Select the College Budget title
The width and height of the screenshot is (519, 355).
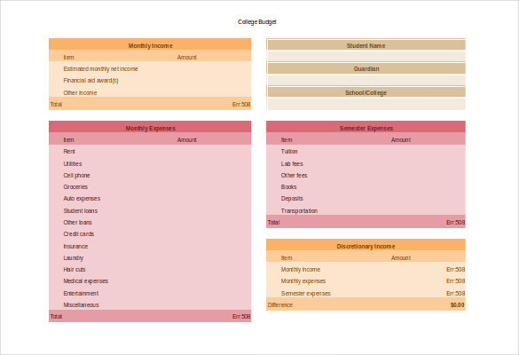point(257,22)
